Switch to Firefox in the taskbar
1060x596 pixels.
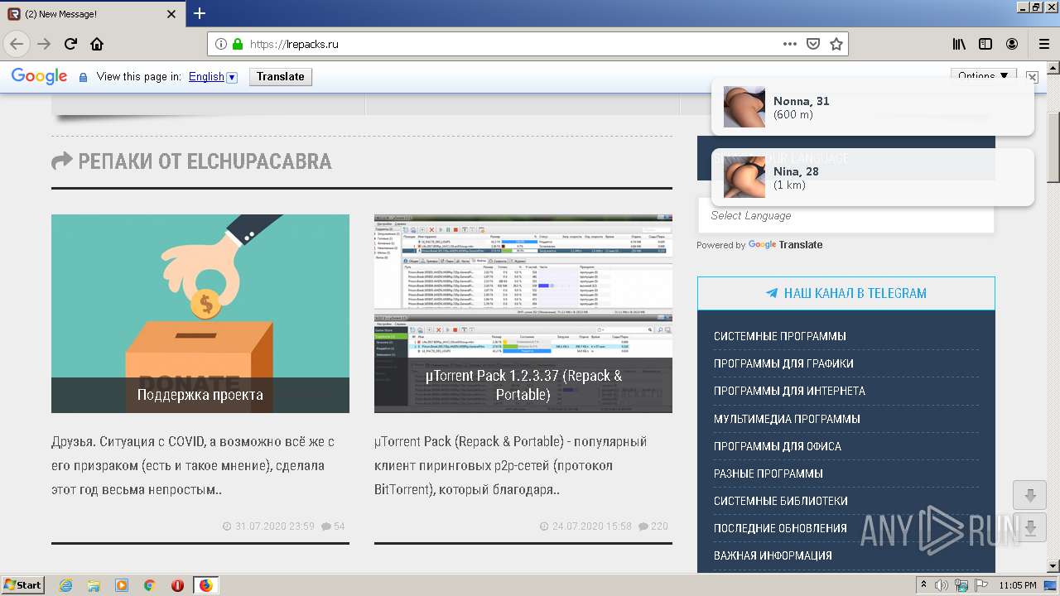205,585
